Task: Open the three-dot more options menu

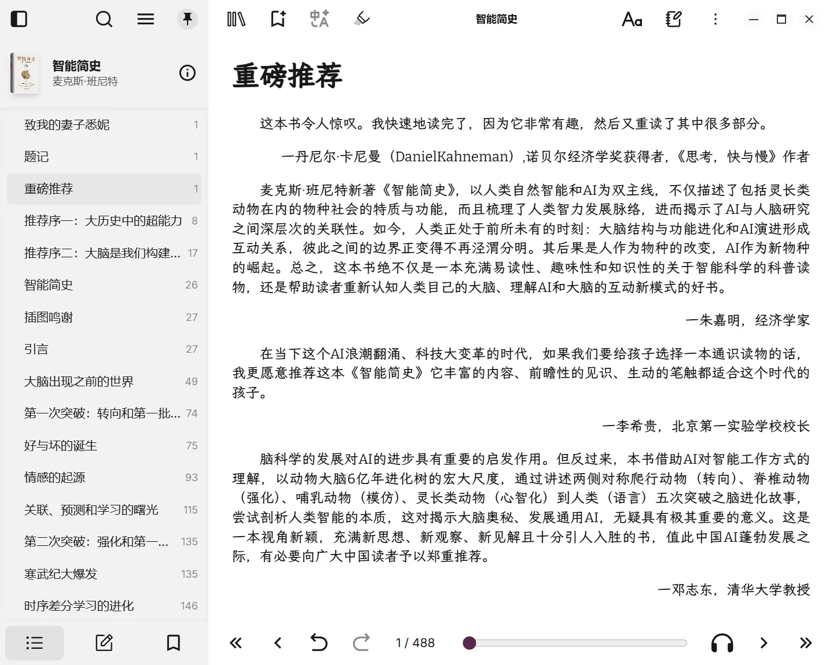Action: click(715, 19)
